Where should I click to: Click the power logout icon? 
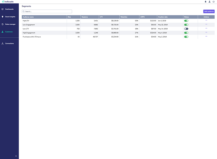(214, 2)
